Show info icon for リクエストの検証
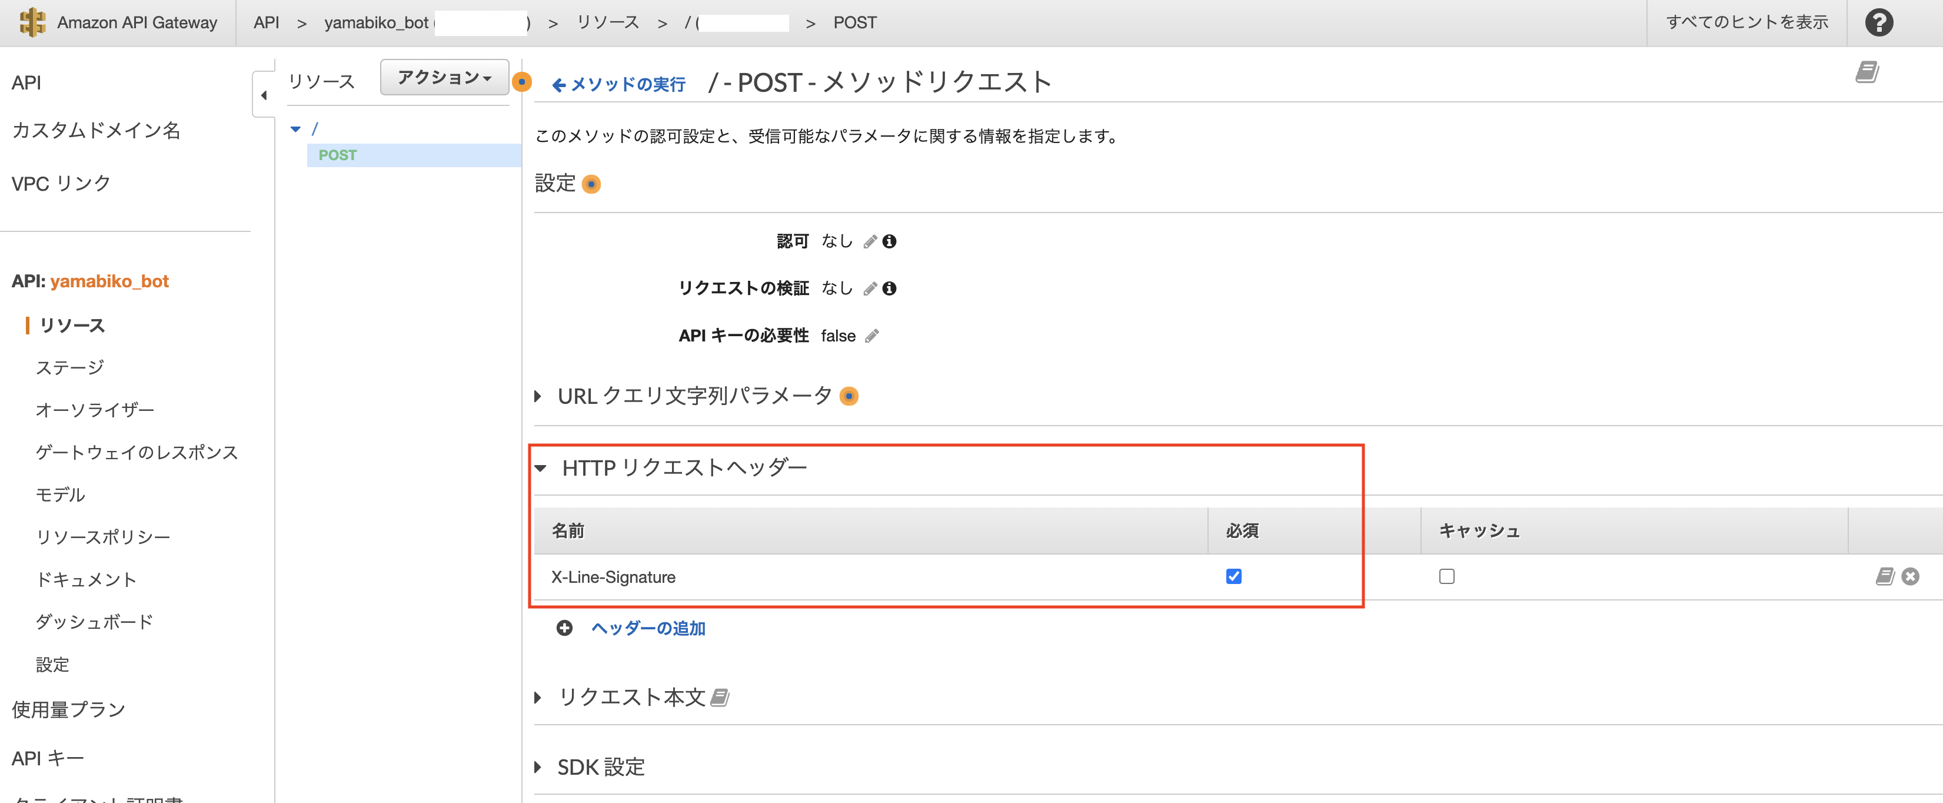Screen dimensions: 1943x803 (x=889, y=288)
